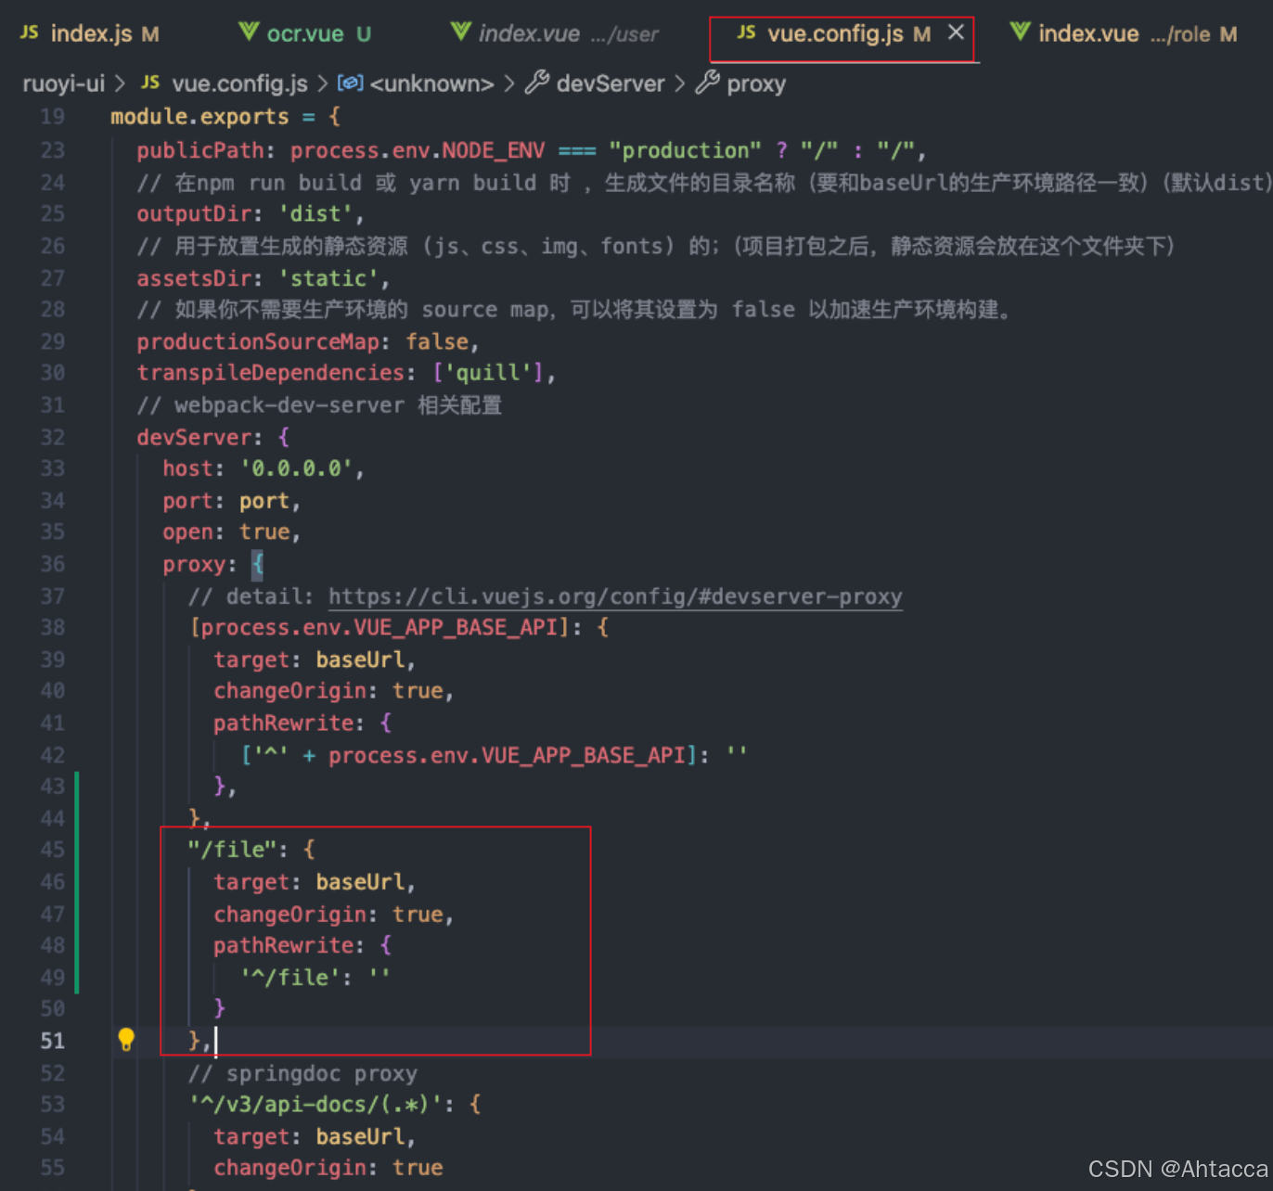Click the vue.config.js breadcrumb
The width and height of the screenshot is (1273, 1191).
click(x=239, y=83)
